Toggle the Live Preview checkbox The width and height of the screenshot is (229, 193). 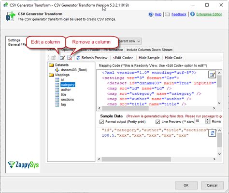coord(157,122)
